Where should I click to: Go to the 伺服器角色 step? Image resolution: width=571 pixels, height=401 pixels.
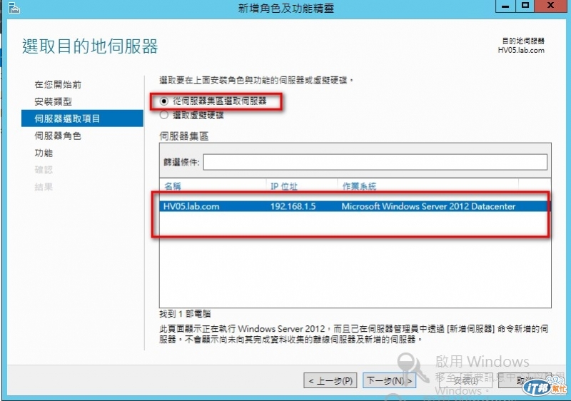coord(58,136)
